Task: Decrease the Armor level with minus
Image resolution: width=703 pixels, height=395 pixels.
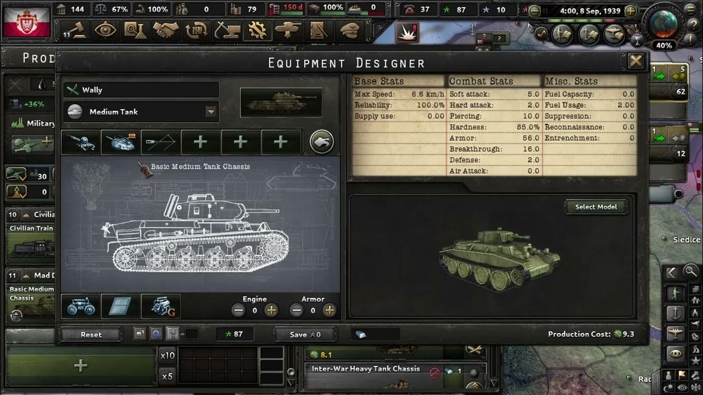Action: coord(297,311)
